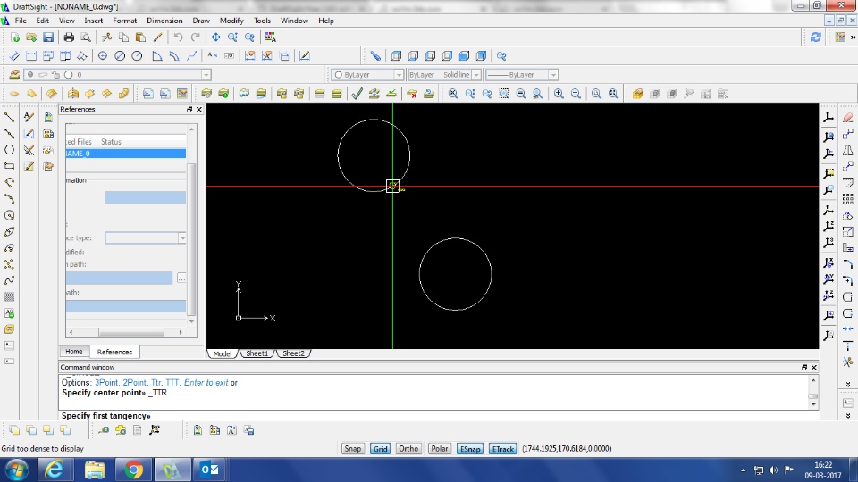Toggle the Snap status button

[x=353, y=449]
